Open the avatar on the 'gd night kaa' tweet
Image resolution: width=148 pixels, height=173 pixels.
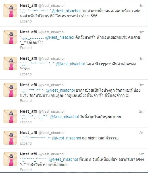coord(10,138)
